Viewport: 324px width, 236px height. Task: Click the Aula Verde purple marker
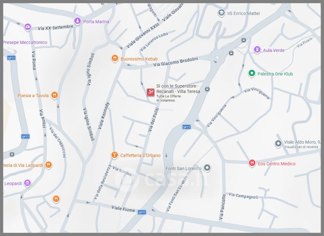pyautogui.click(x=256, y=50)
